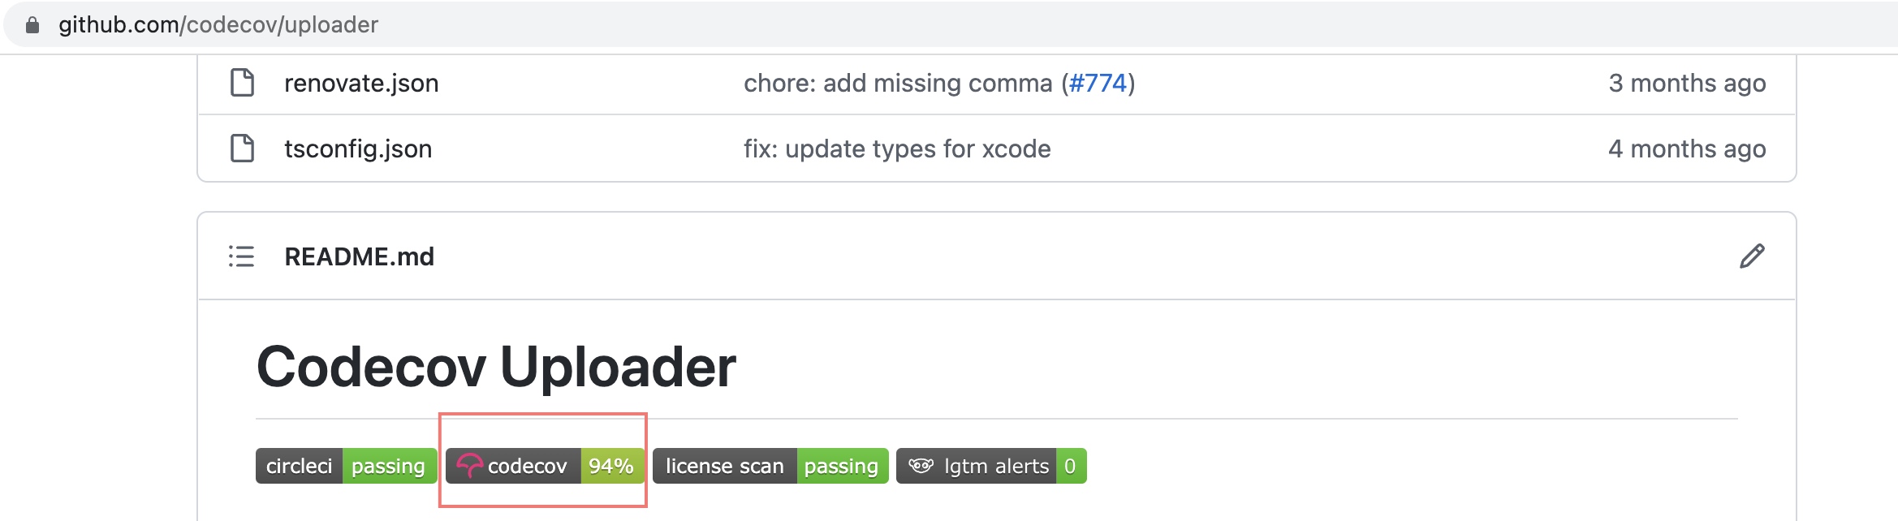This screenshot has height=521, width=1898.
Task: Open the tsconfig.json file
Action: 358,149
